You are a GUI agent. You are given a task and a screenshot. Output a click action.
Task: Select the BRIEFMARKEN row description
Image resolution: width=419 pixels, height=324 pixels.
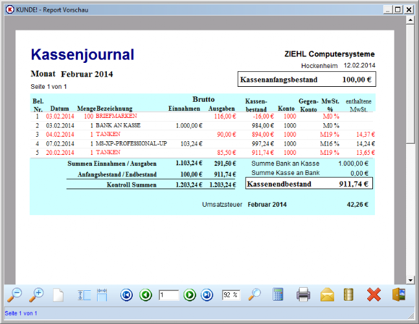click(x=116, y=116)
